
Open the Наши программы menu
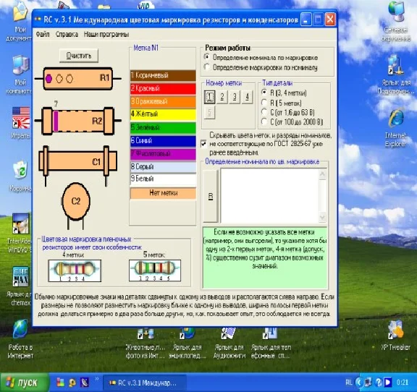pyautogui.click(x=106, y=34)
